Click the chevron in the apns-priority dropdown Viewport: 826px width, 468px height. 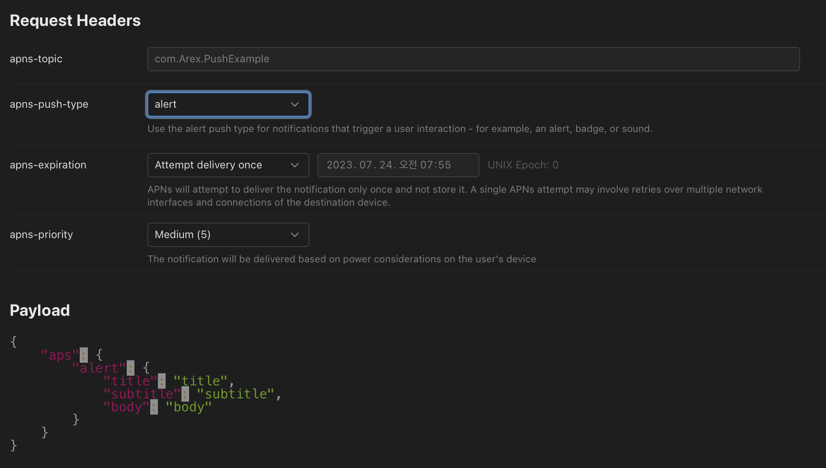click(x=295, y=235)
